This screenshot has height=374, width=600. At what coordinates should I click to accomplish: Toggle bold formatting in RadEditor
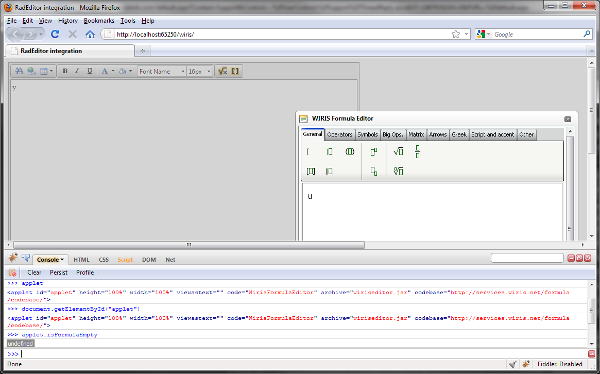click(65, 71)
